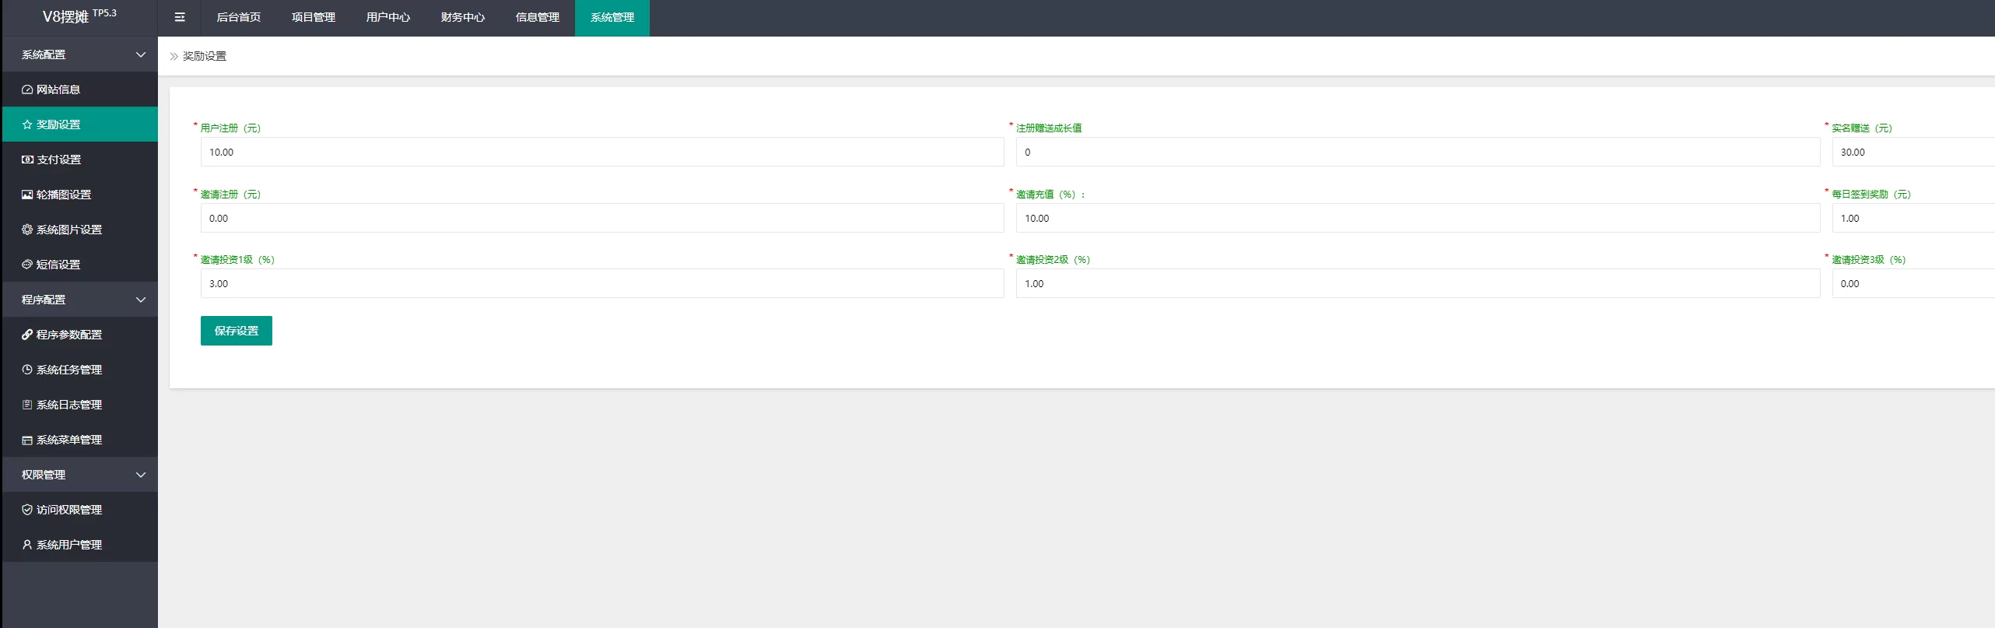This screenshot has height=628, width=1995.
Task: Click the picture icon for 轮播图设置
Action: coord(27,195)
